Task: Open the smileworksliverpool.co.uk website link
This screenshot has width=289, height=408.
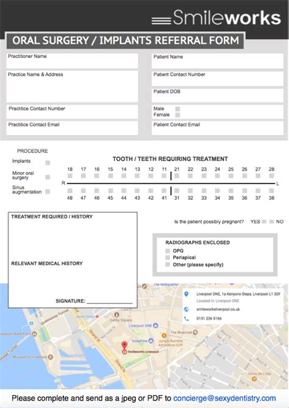Action: pos(218,309)
